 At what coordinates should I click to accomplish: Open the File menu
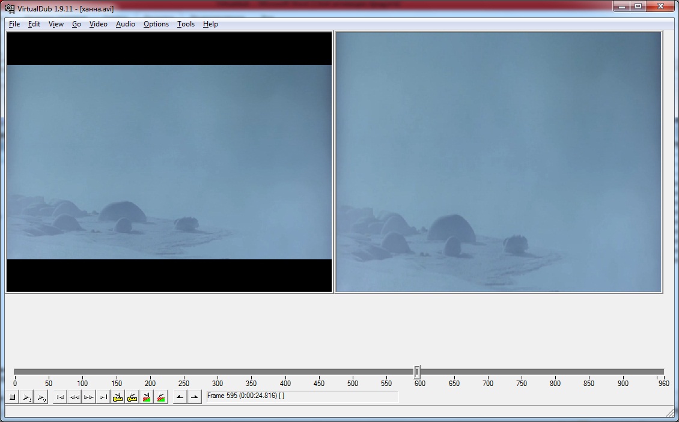[14, 24]
